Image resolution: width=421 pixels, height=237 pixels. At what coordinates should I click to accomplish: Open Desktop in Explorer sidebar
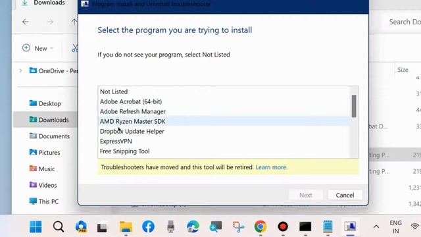pos(45,103)
